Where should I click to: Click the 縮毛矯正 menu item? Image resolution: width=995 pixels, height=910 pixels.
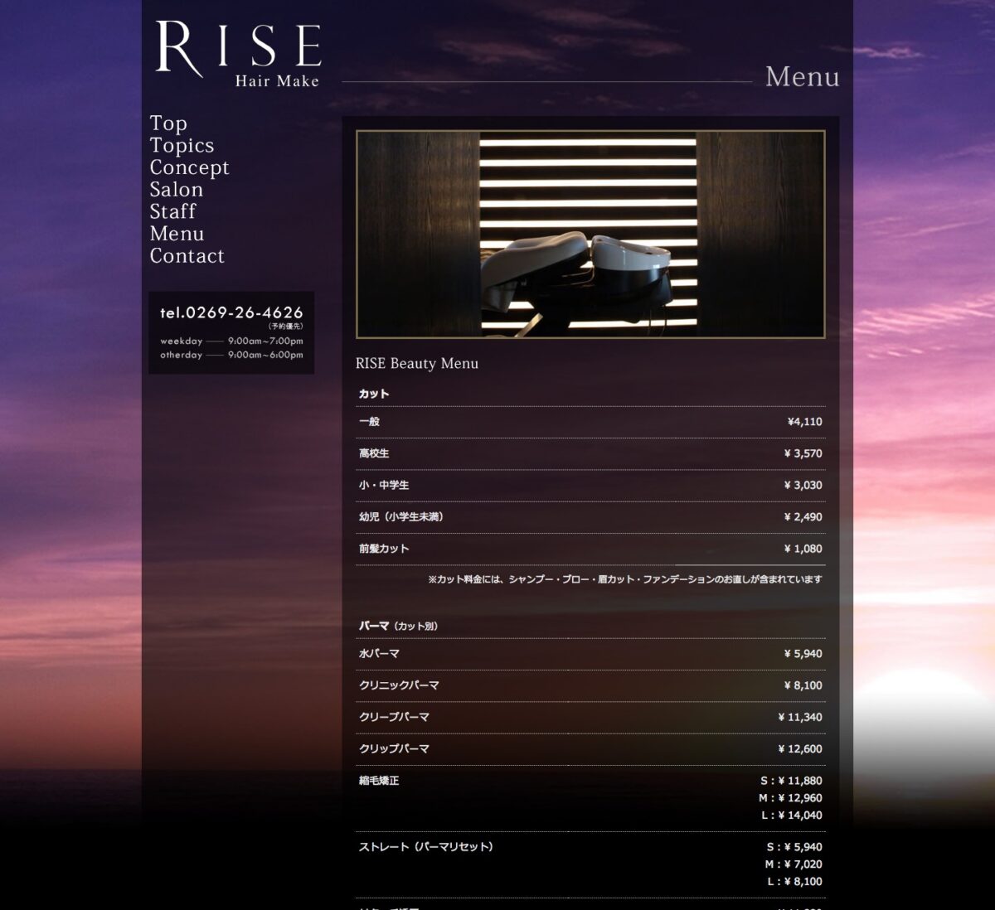coord(379,781)
